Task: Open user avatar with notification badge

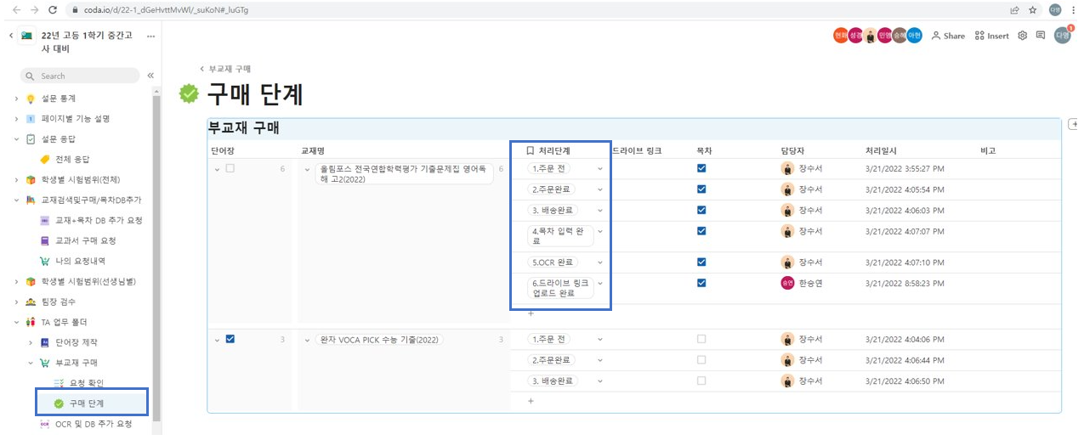Action: click(1063, 35)
